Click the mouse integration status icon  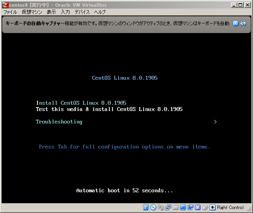coord(205,208)
